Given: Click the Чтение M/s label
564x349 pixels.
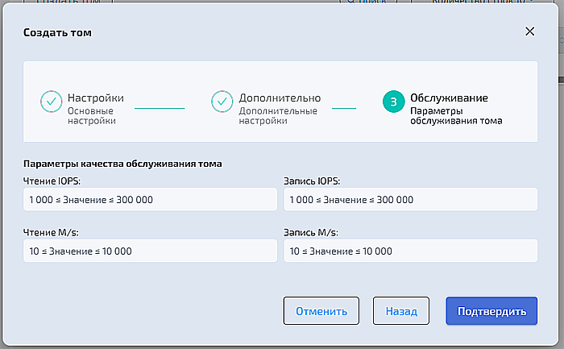Looking at the screenshot, I should (x=51, y=232).
